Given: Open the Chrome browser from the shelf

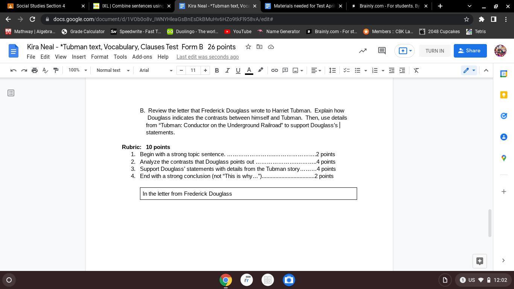Looking at the screenshot, I should pyautogui.click(x=226, y=280).
